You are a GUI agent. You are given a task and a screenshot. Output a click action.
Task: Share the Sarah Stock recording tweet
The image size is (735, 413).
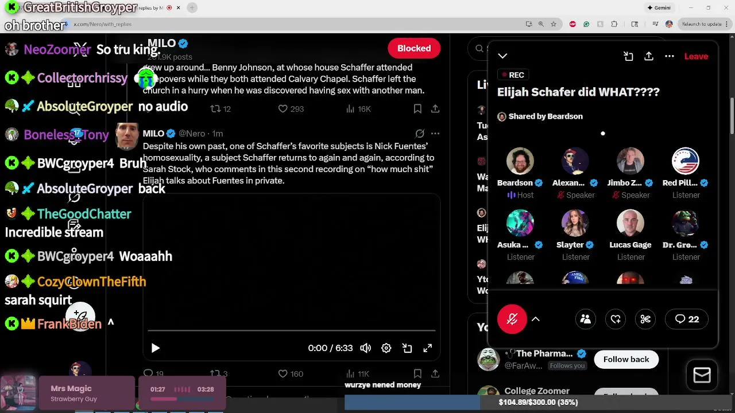click(435, 374)
